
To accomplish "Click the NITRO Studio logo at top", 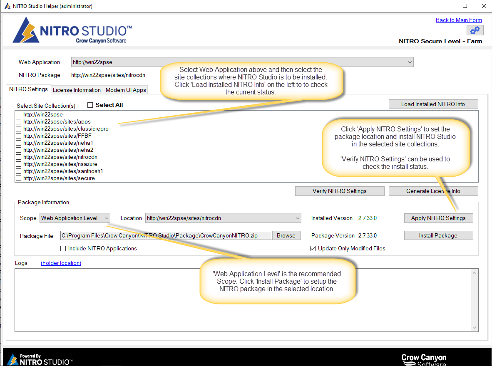I will [72, 30].
